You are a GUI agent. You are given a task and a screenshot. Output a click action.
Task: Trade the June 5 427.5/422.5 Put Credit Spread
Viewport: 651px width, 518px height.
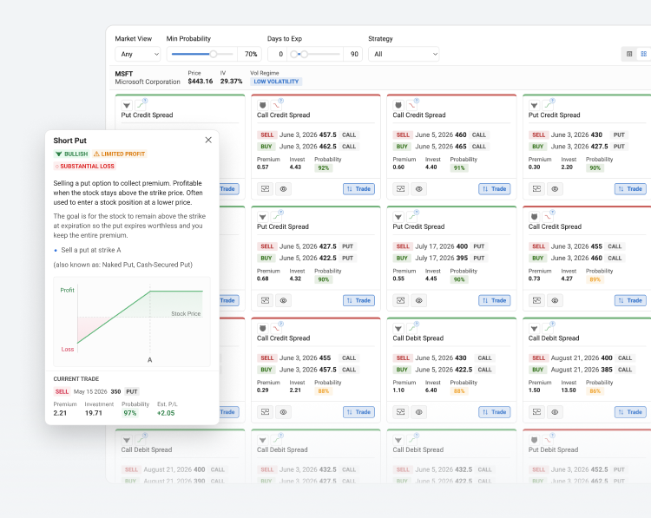point(358,300)
